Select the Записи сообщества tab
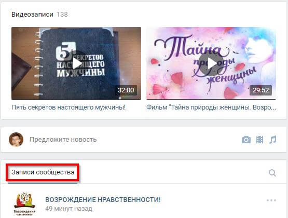The height and width of the screenshot is (218, 288). coord(43,172)
